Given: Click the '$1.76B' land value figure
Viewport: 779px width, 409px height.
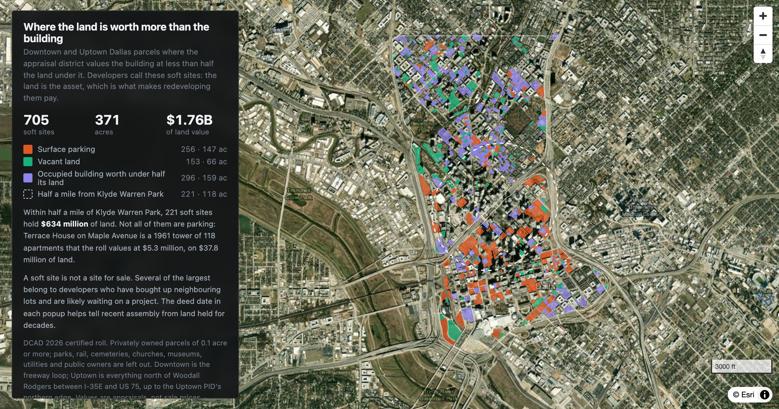Looking at the screenshot, I should click(189, 120).
